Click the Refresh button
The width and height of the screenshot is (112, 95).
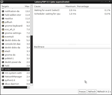coord(92,91)
